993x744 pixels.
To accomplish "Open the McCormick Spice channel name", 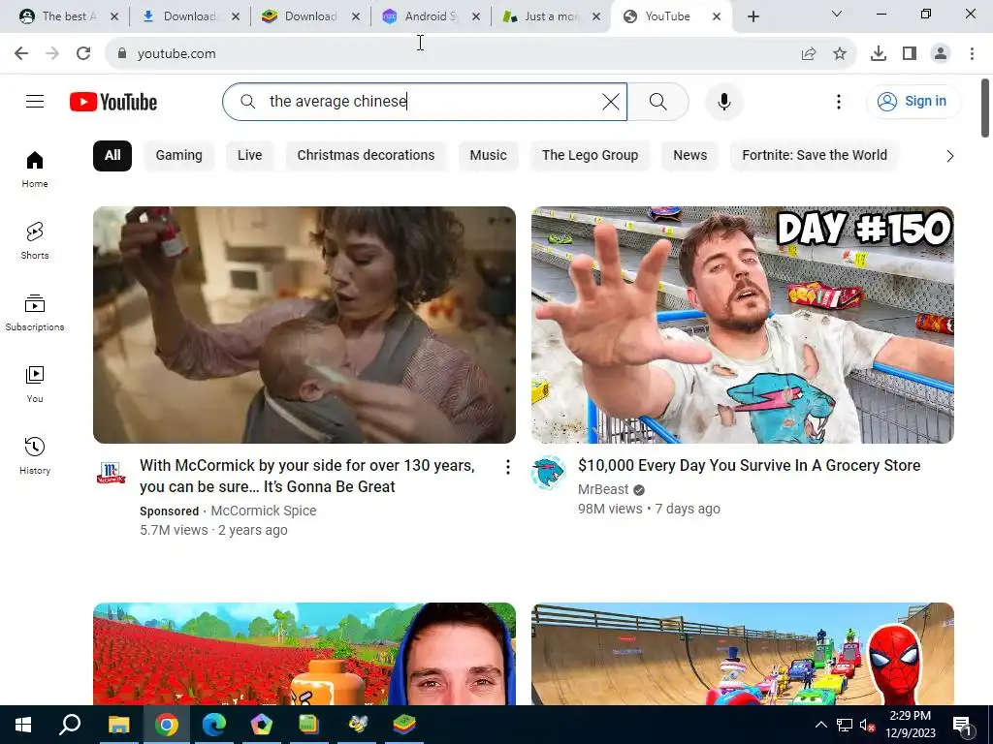I will pyautogui.click(x=264, y=511).
